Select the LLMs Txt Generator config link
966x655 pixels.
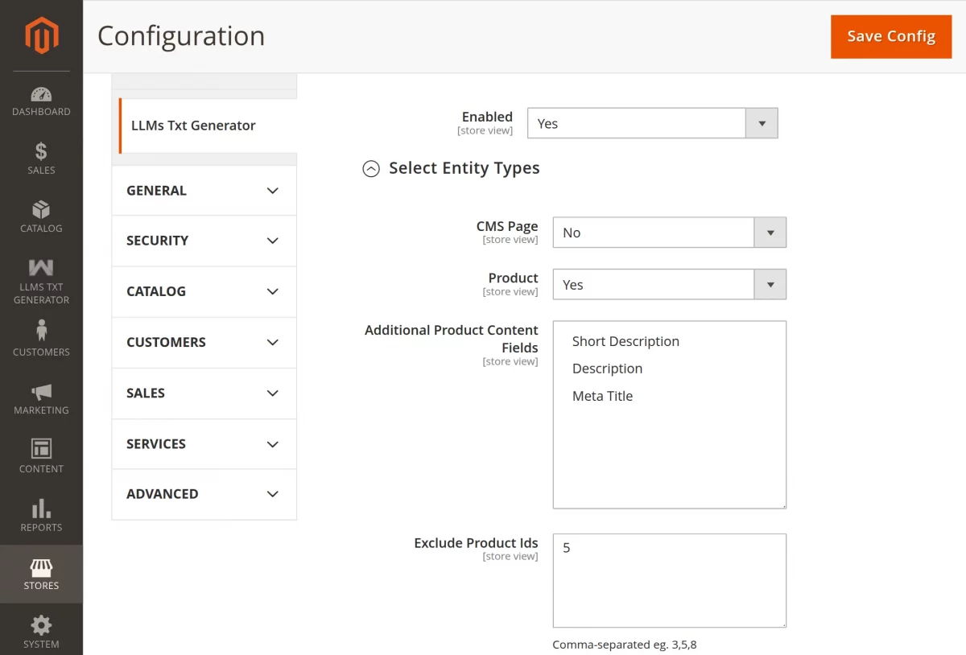coord(193,126)
